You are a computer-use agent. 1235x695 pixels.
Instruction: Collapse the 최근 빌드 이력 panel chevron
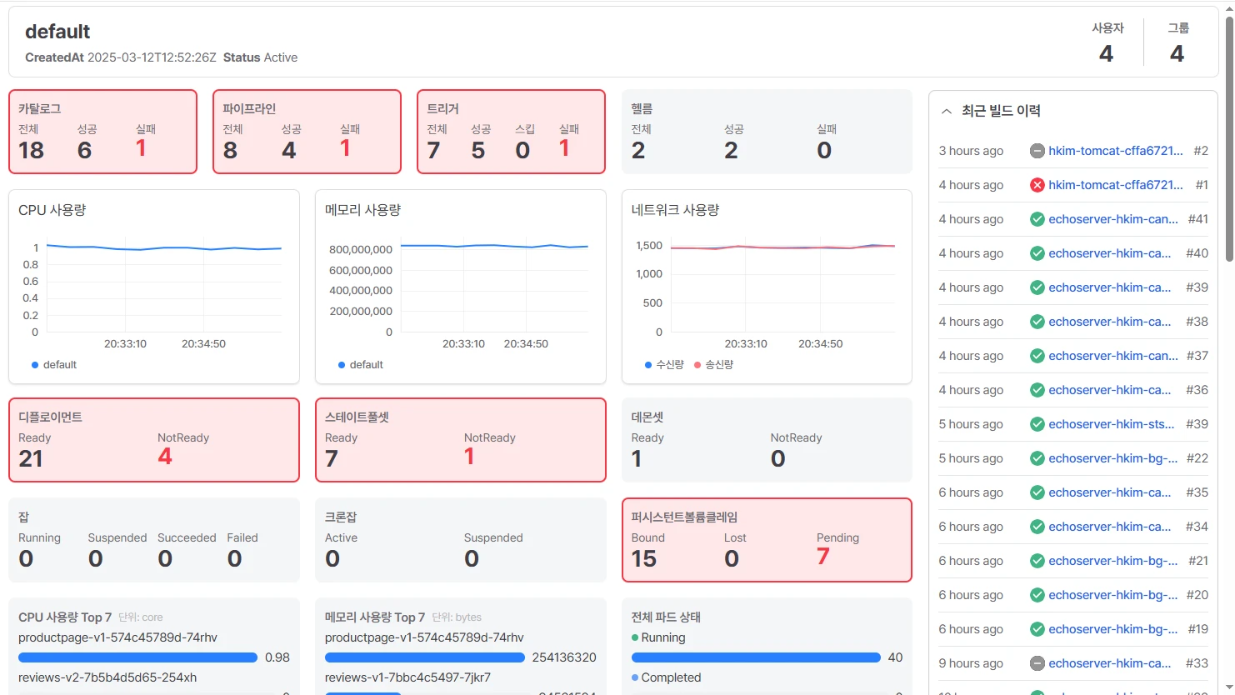click(x=947, y=111)
